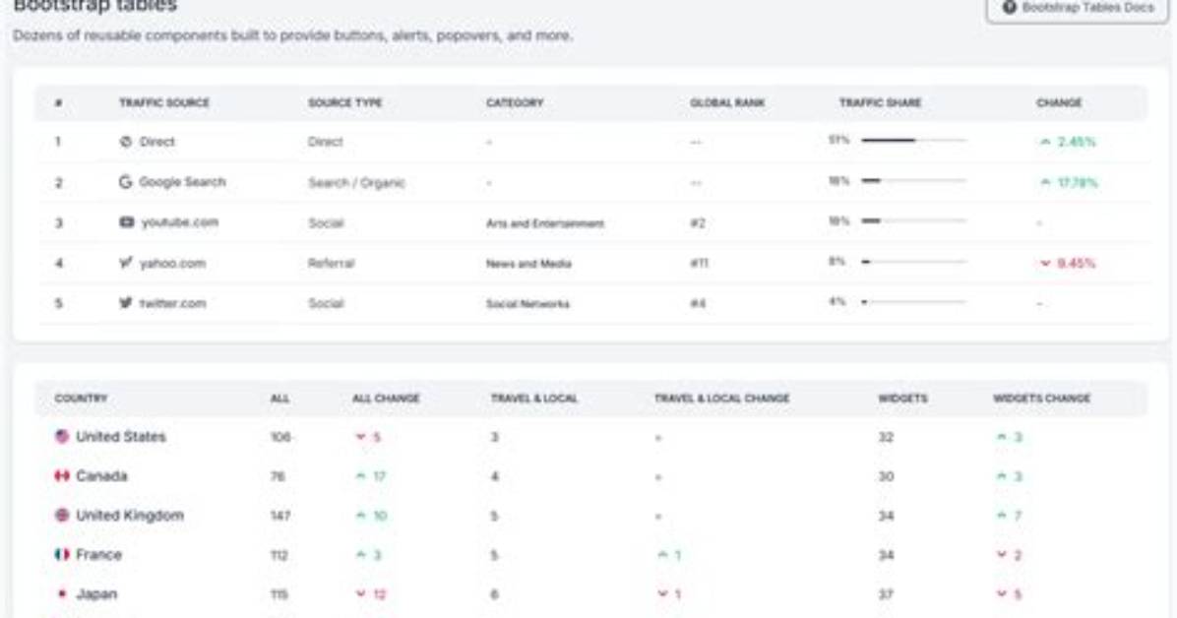The image size is (1177, 618).
Task: Click France Travel & Local Change up arrow
Action: pyautogui.click(x=662, y=555)
